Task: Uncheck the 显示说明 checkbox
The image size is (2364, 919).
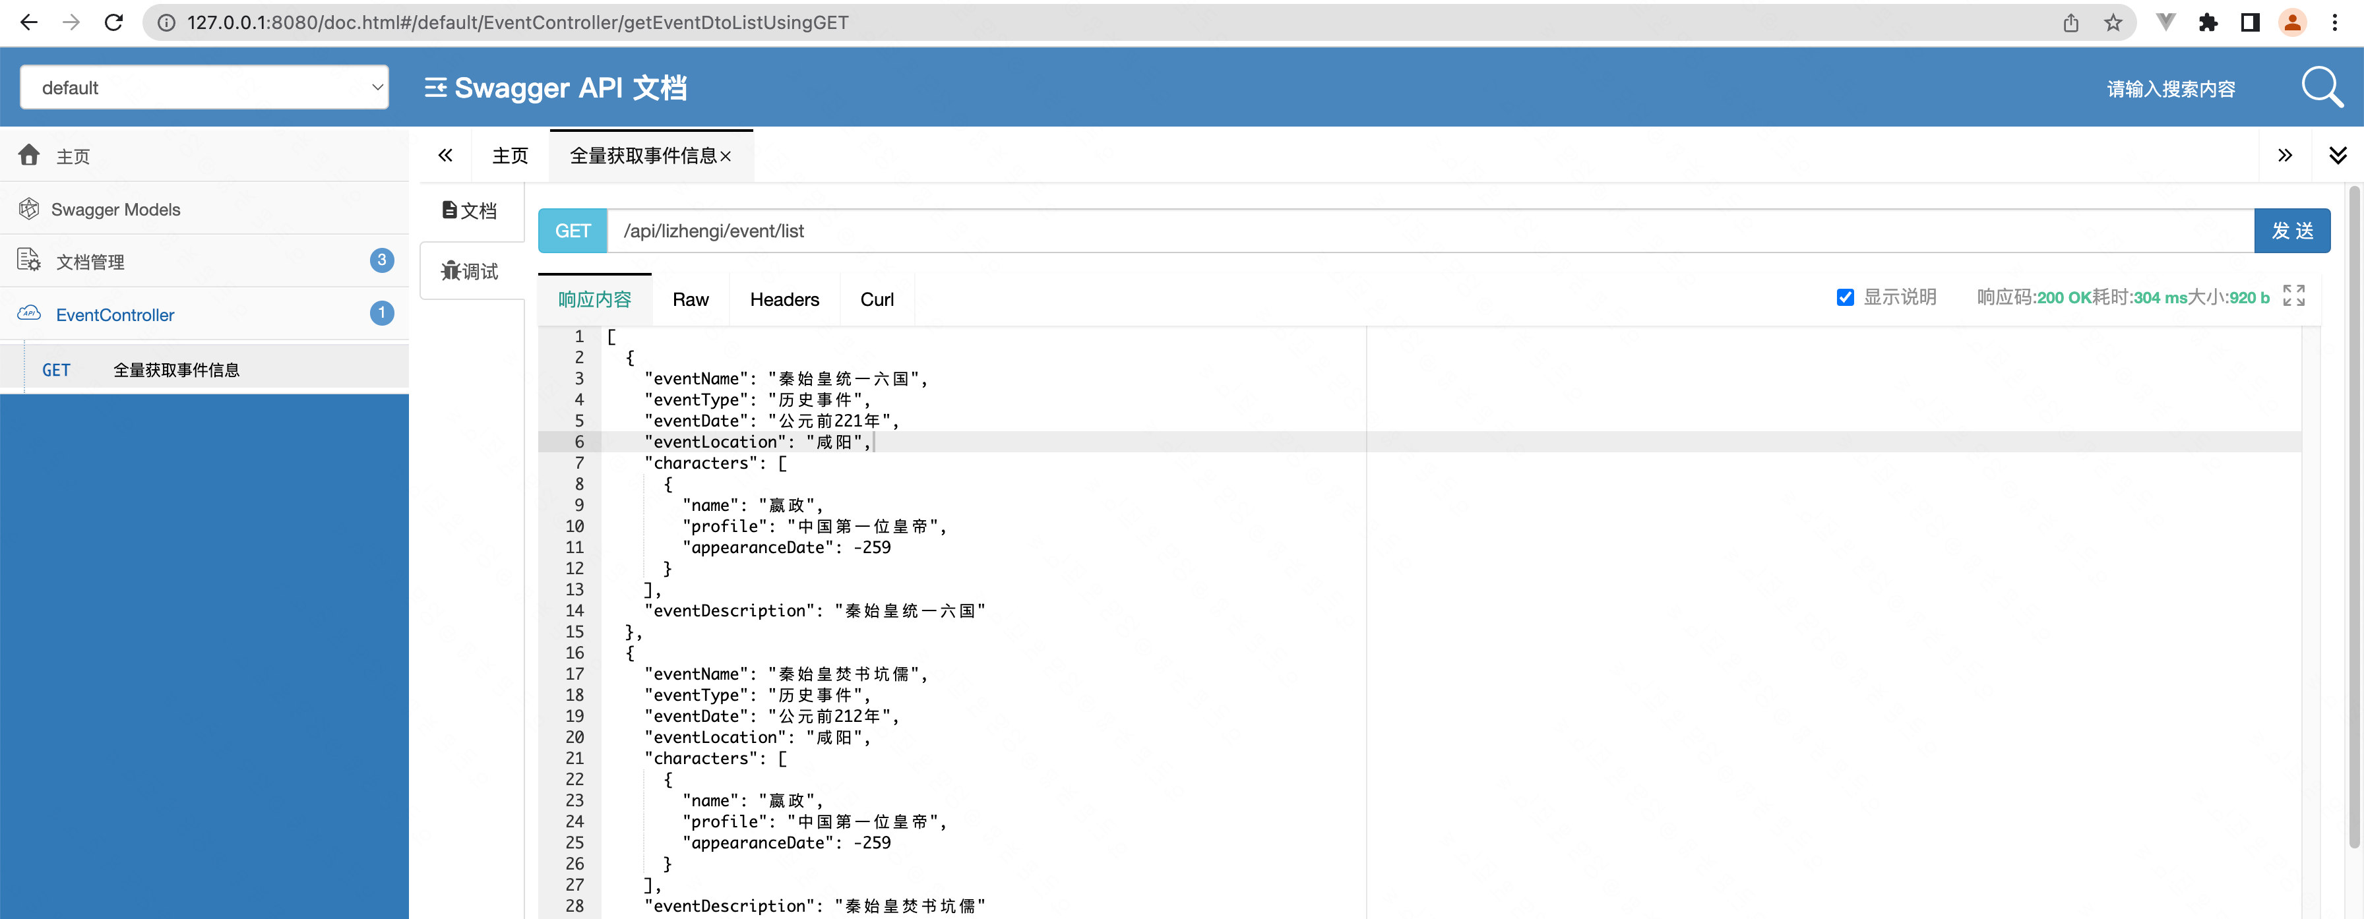Action: click(x=1846, y=297)
